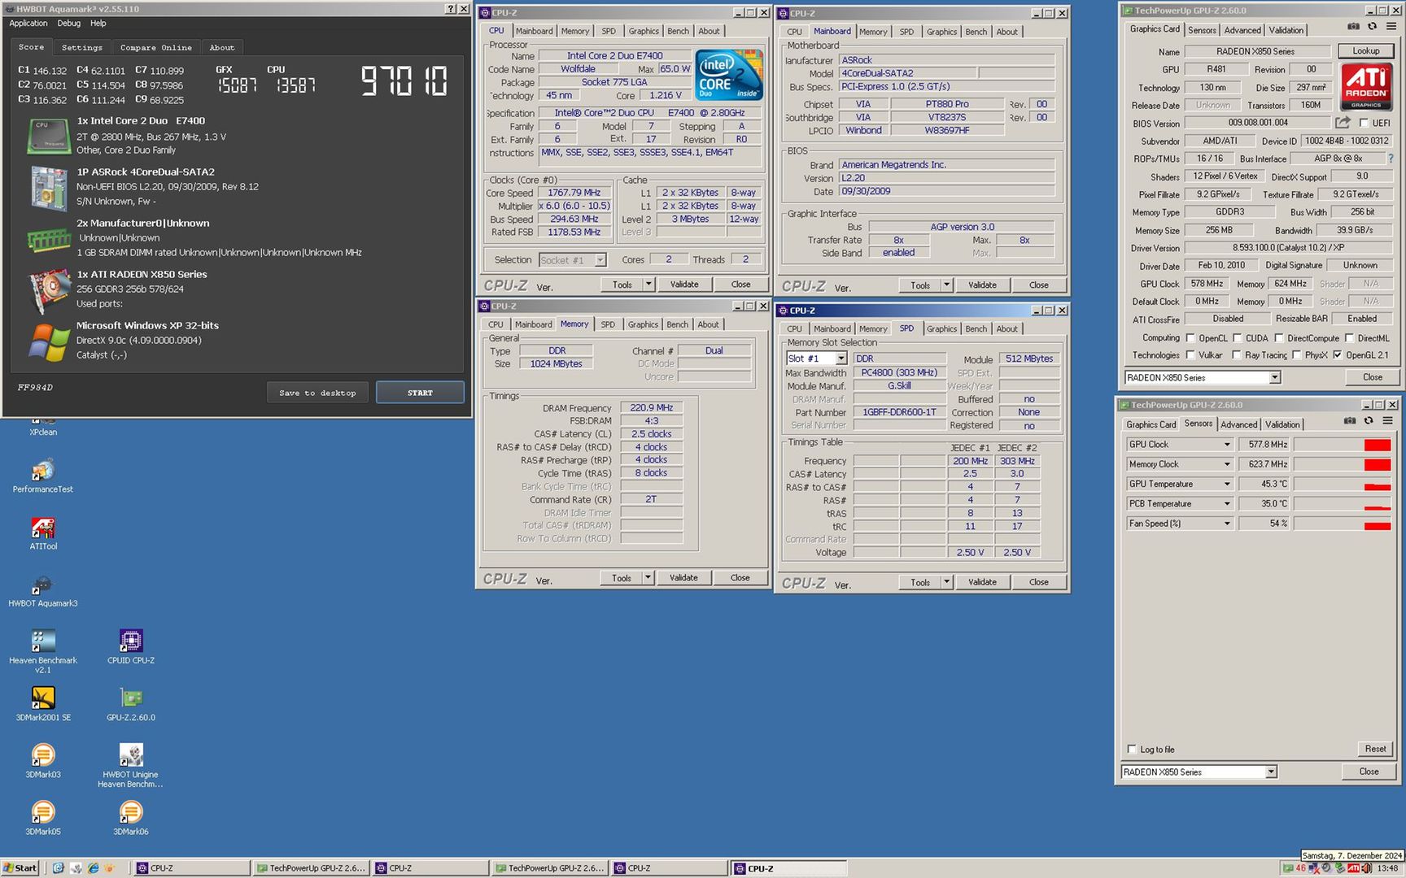Click the Lookup button in GPU-Z
The width and height of the screenshot is (1406, 878).
1366,50
